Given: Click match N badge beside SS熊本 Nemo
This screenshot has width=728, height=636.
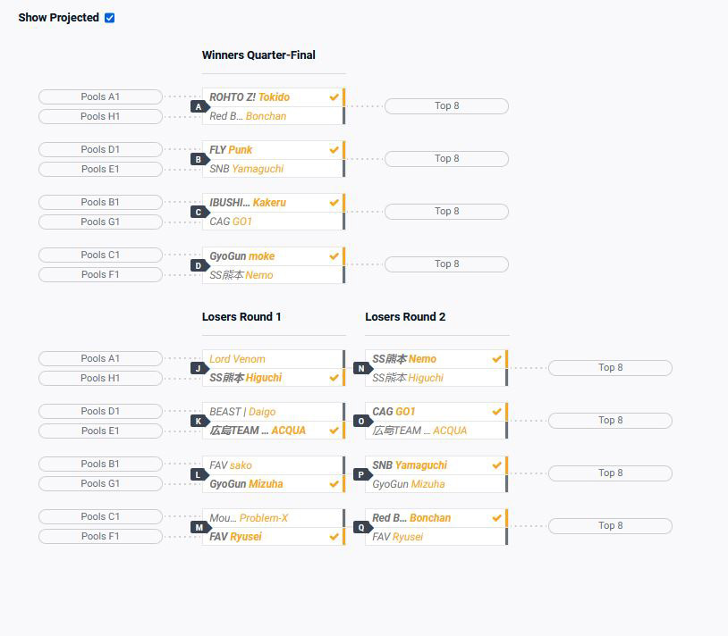Looking at the screenshot, I should click(360, 368).
